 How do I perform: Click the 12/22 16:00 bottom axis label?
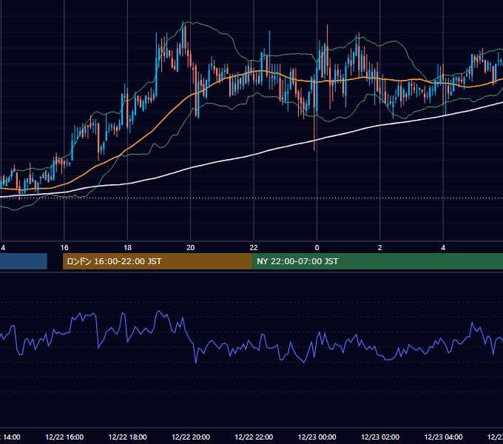pos(64,437)
